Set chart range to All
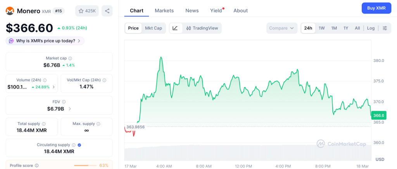Viewport: 397px width, 169px height. 357,28
